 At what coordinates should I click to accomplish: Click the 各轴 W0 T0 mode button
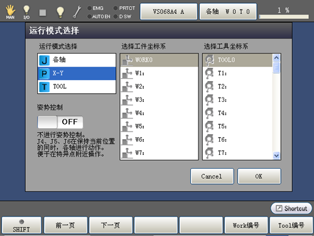[x=228, y=11]
